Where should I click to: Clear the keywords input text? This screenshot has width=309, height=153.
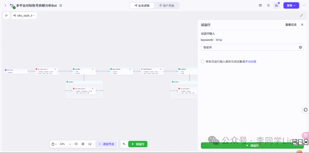300,47
